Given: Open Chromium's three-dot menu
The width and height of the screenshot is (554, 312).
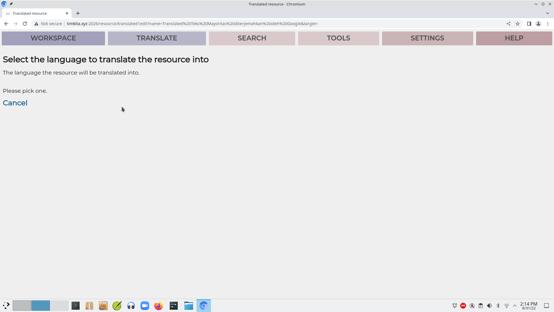Looking at the screenshot, I should pyautogui.click(x=548, y=24).
